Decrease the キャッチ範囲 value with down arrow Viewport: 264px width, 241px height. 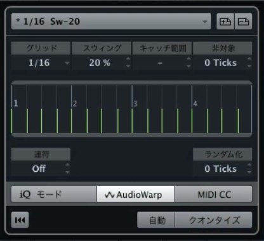coord(188,66)
